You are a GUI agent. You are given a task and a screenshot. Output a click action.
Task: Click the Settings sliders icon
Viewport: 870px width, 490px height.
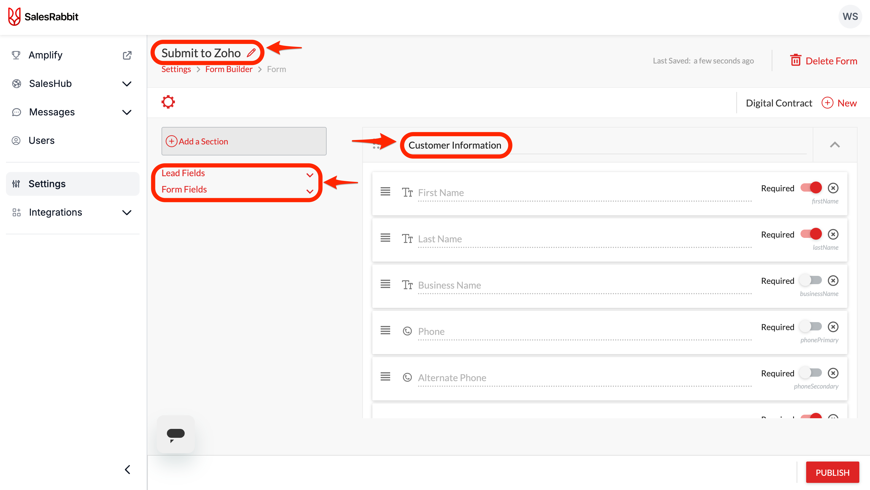click(16, 184)
